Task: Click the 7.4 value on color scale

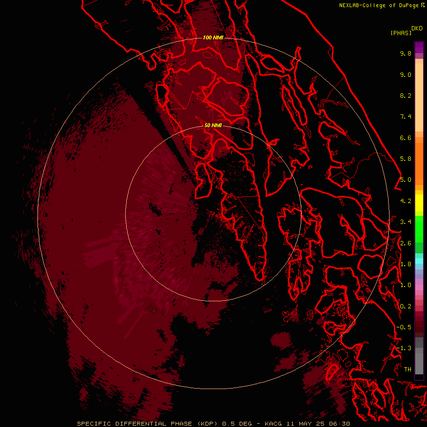Action: pyautogui.click(x=406, y=117)
